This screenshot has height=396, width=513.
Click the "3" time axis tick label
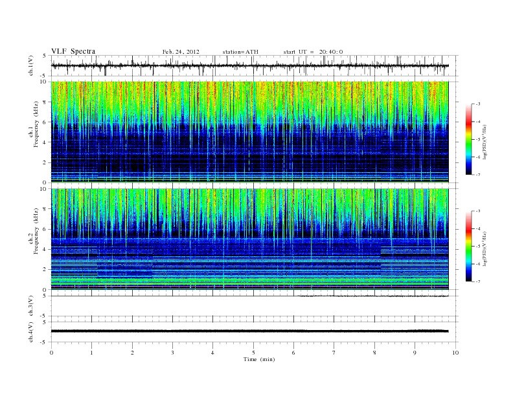pos(172,353)
